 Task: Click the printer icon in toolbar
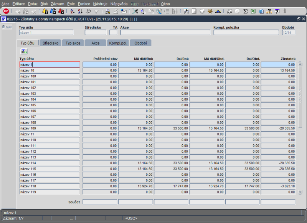107,12
